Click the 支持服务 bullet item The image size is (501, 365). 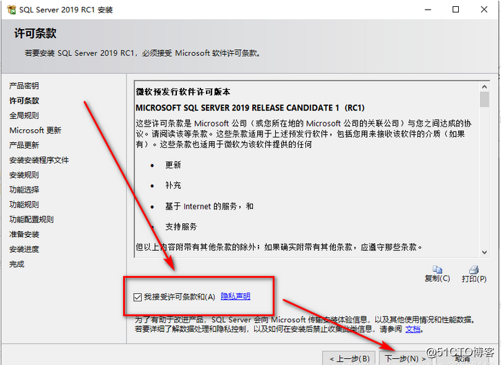click(x=181, y=227)
